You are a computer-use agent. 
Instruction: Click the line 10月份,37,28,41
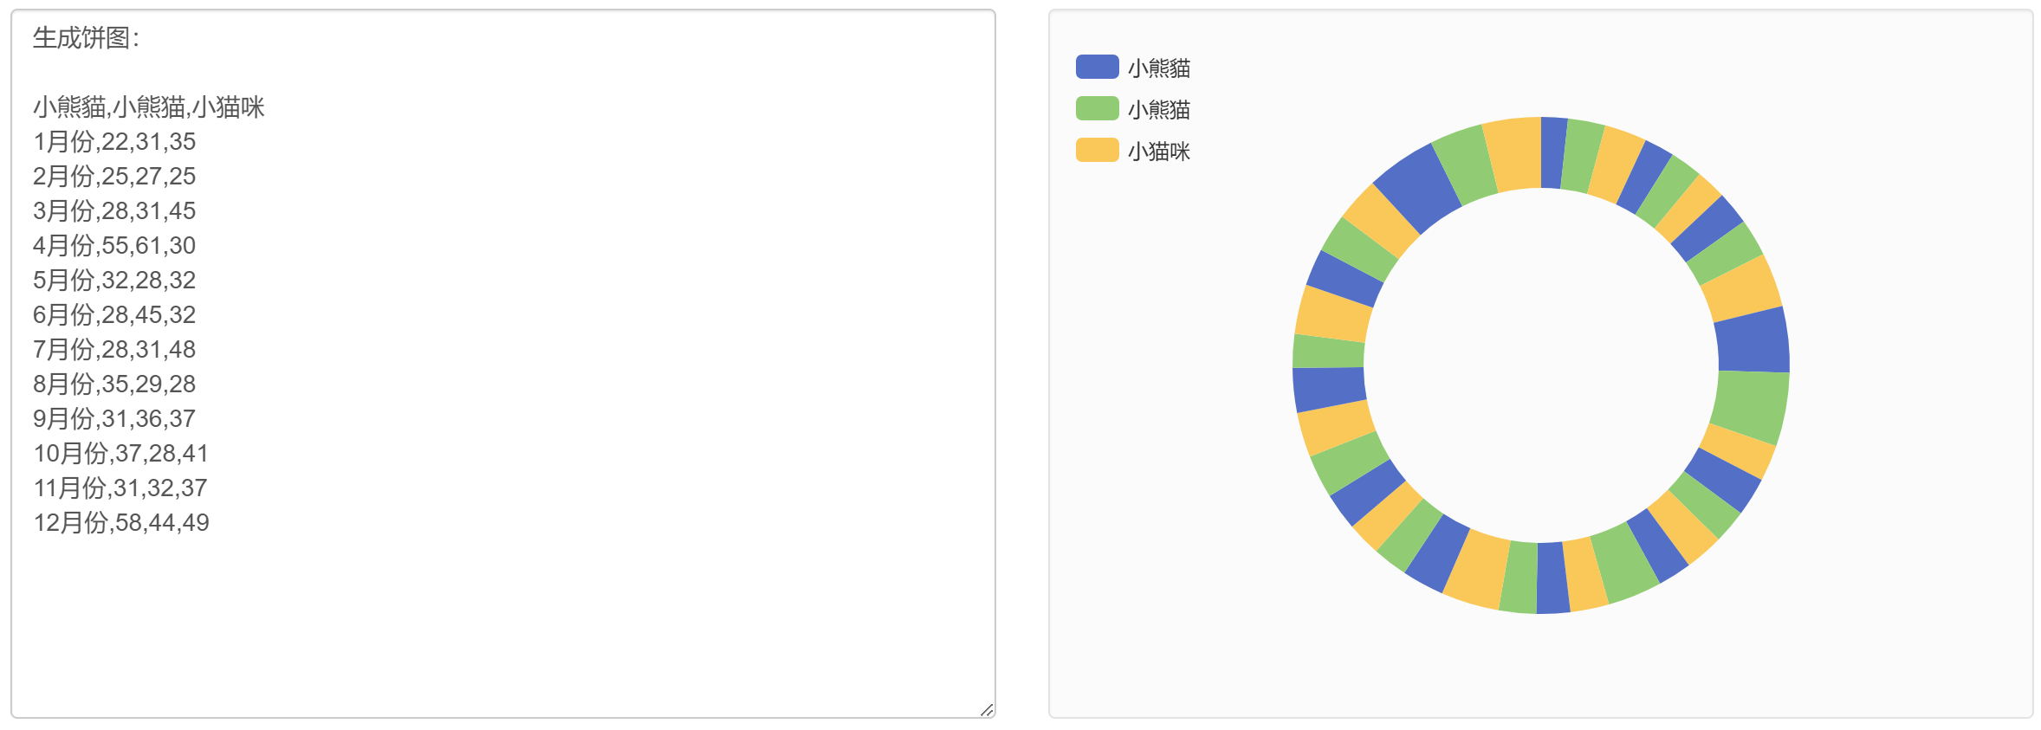121,453
